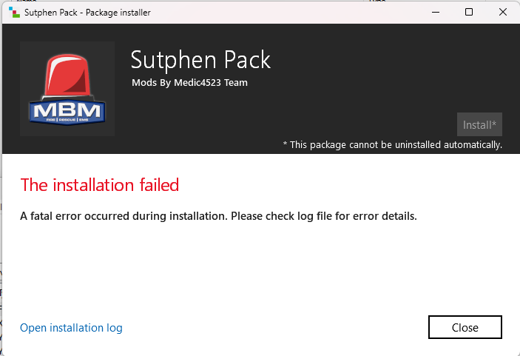This screenshot has width=520, height=356.
Task: Click the large 'Sutphen Pack' heading
Action: coord(200,59)
